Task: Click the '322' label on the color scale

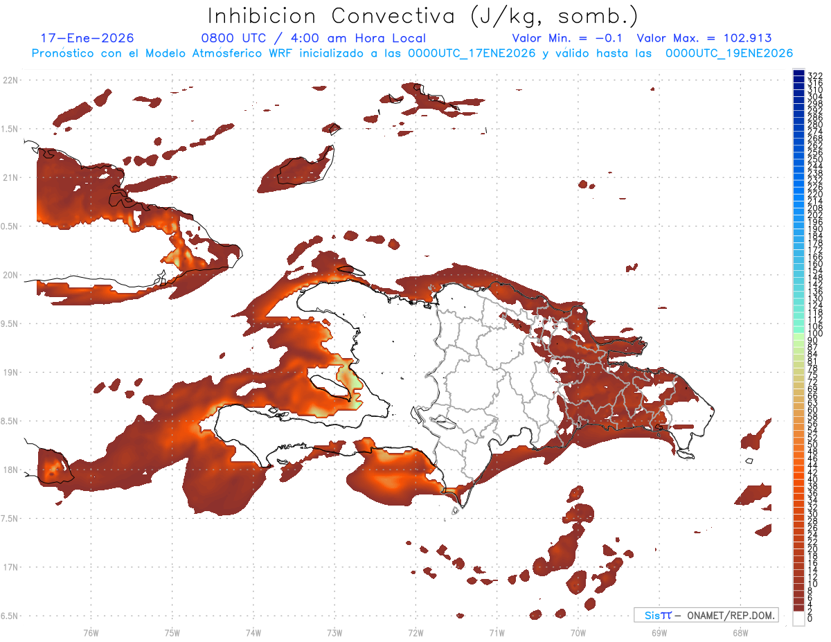Action: click(x=814, y=75)
